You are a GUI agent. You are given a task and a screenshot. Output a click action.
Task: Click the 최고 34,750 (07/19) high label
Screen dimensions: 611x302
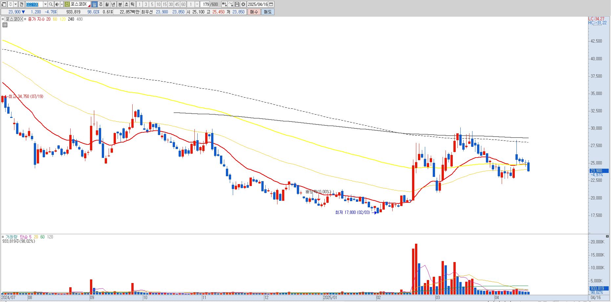(26, 96)
